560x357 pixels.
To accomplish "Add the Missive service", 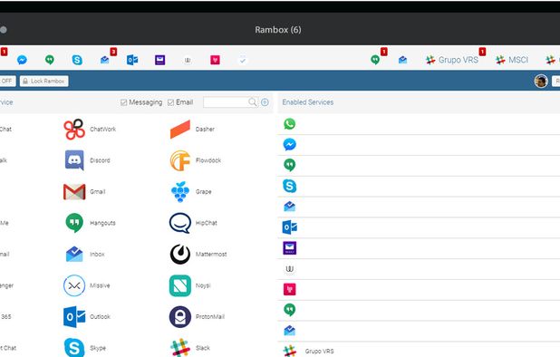I will click(87, 285).
